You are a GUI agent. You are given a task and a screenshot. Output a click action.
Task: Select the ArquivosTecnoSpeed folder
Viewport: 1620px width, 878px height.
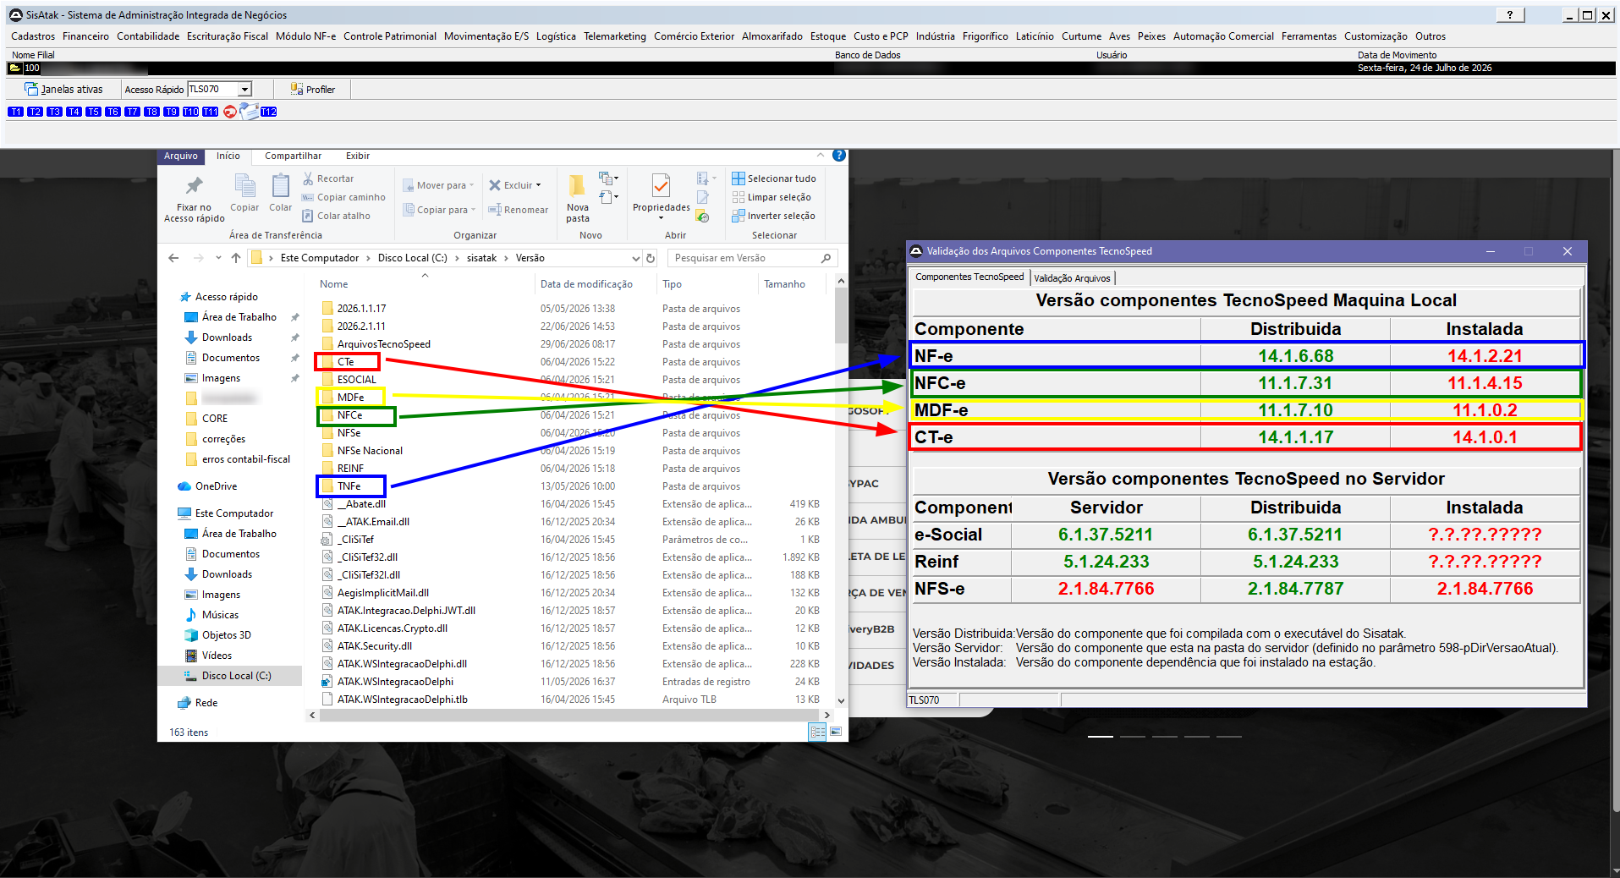pos(384,344)
